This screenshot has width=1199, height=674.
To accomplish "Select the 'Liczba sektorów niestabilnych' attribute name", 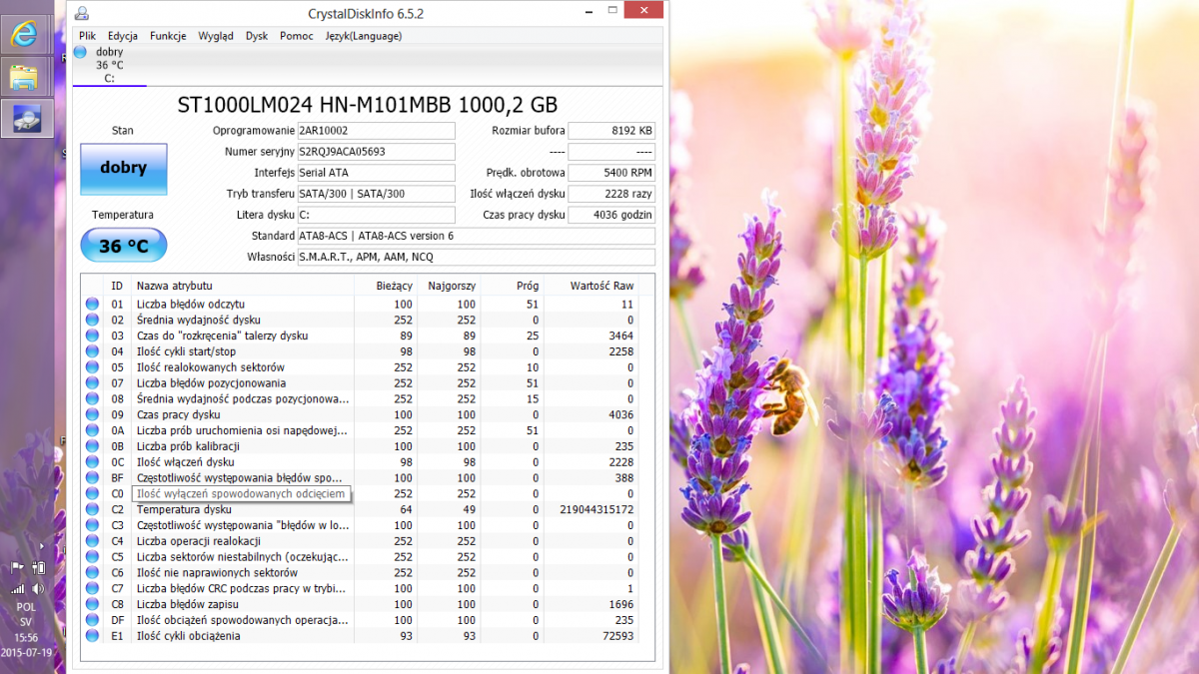I will [243, 557].
